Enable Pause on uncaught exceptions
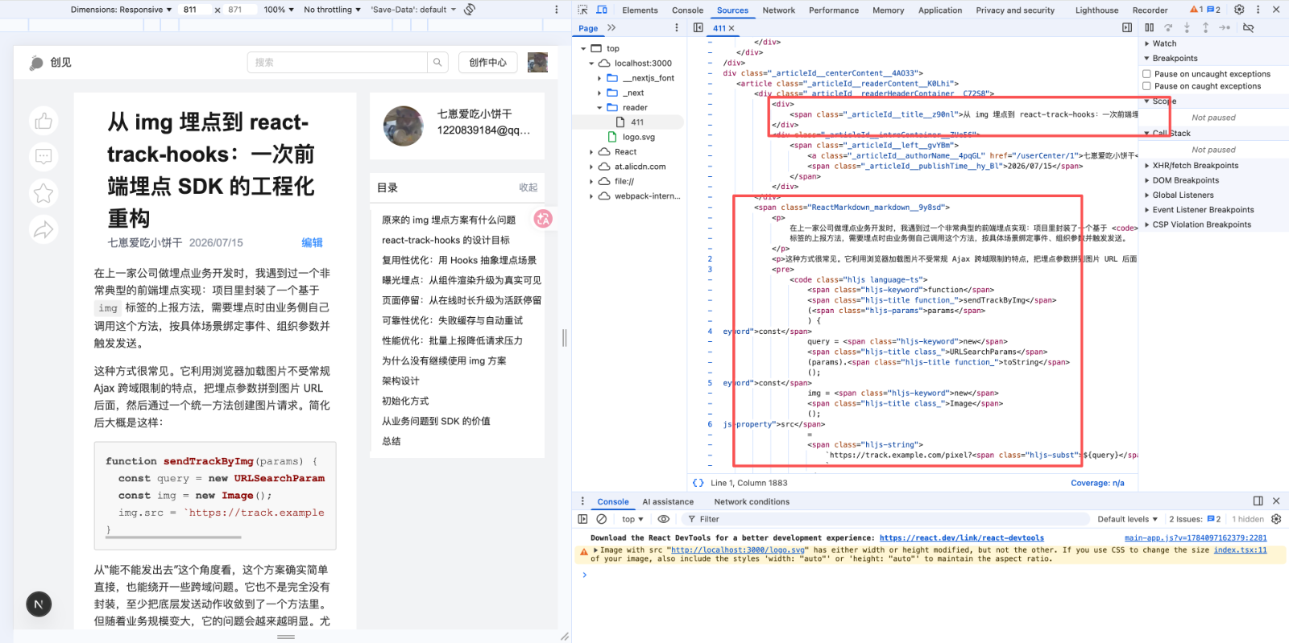 point(1146,74)
